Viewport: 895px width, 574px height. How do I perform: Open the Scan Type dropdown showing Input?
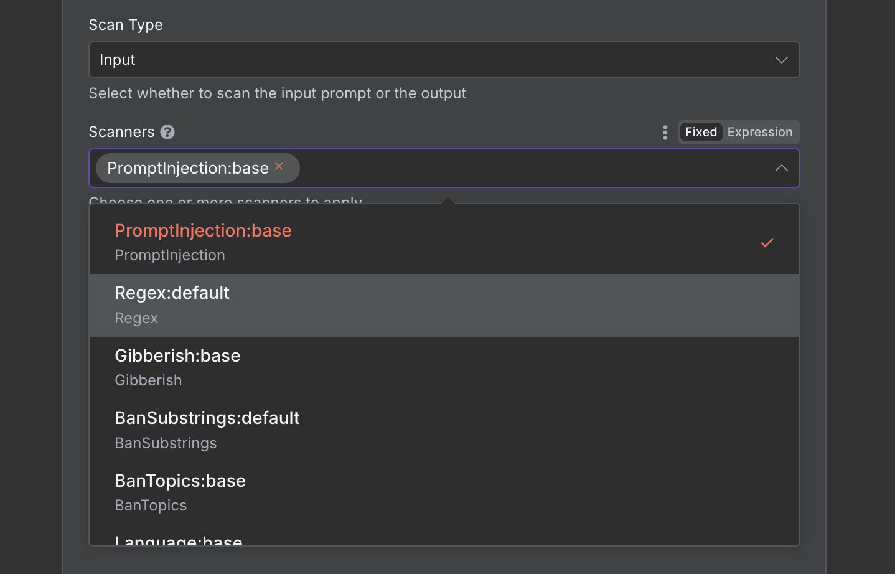click(x=436, y=60)
